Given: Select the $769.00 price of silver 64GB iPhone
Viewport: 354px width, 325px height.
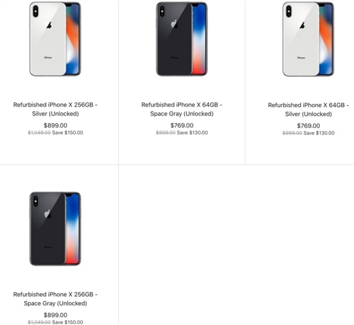Looking at the screenshot, I should [x=309, y=126].
